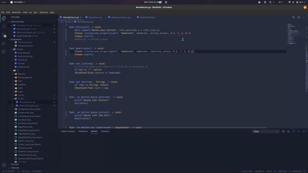Open the Run menu
The image size is (308, 173).
click(x=36, y=12)
